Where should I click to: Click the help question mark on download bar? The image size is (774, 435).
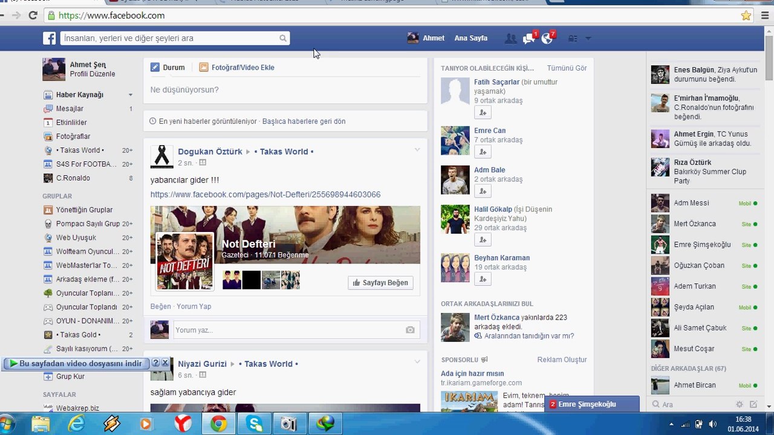coord(155,363)
